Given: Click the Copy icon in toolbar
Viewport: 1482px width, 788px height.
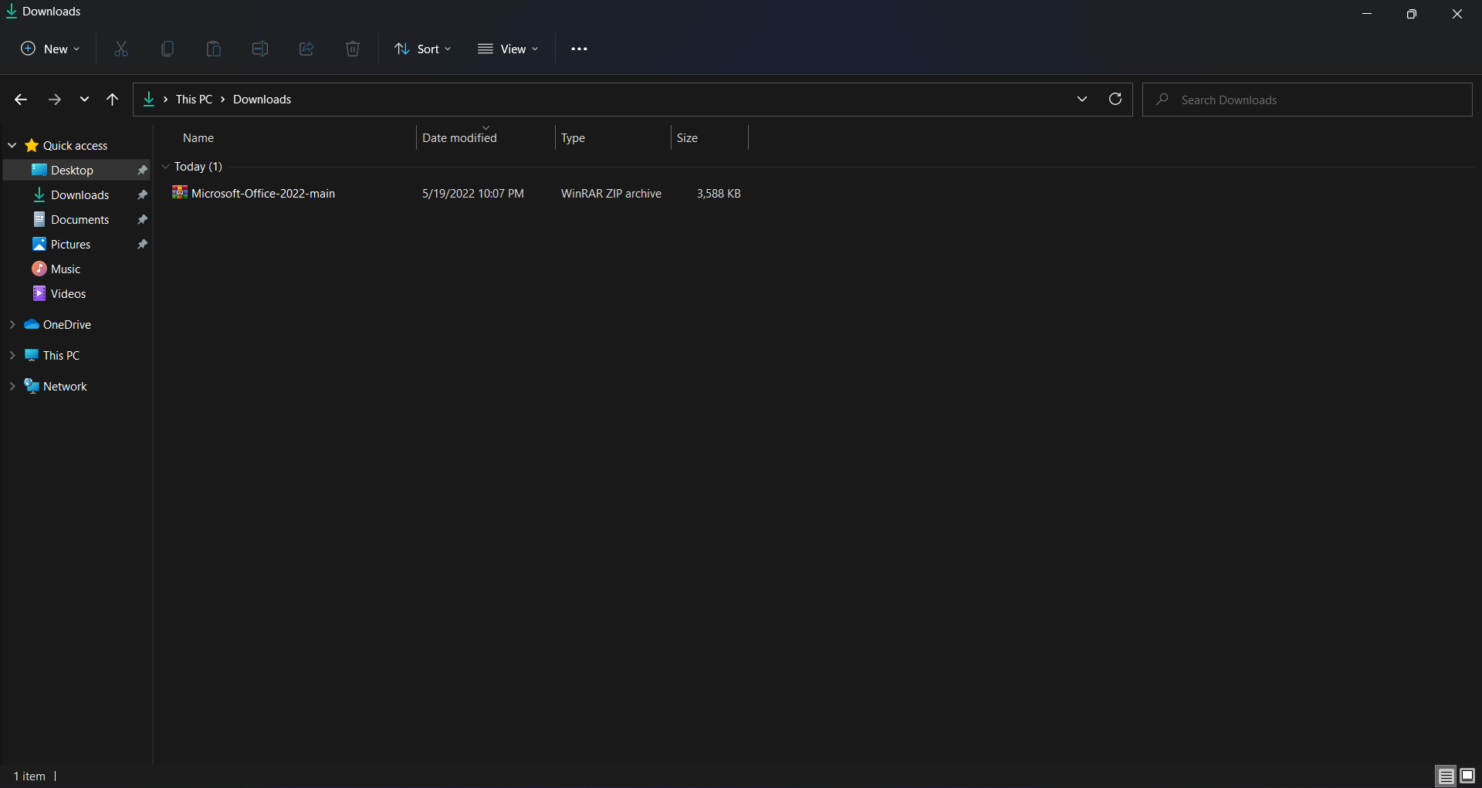Looking at the screenshot, I should [167, 49].
